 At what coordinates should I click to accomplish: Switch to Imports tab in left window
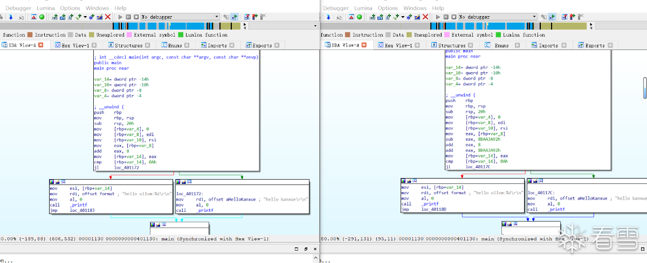(x=217, y=45)
